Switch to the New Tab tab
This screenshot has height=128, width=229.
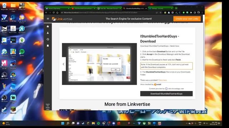click(x=109, y=9)
